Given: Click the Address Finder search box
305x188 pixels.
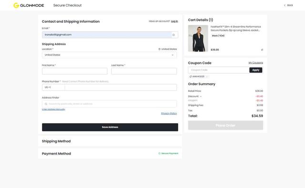Looking at the screenshot, I should pos(109,104).
